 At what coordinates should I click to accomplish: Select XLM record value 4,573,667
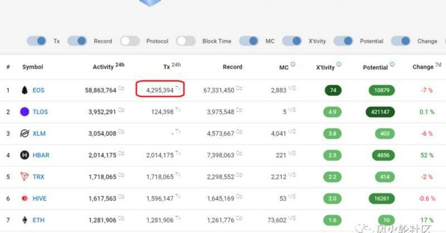[x=220, y=133]
